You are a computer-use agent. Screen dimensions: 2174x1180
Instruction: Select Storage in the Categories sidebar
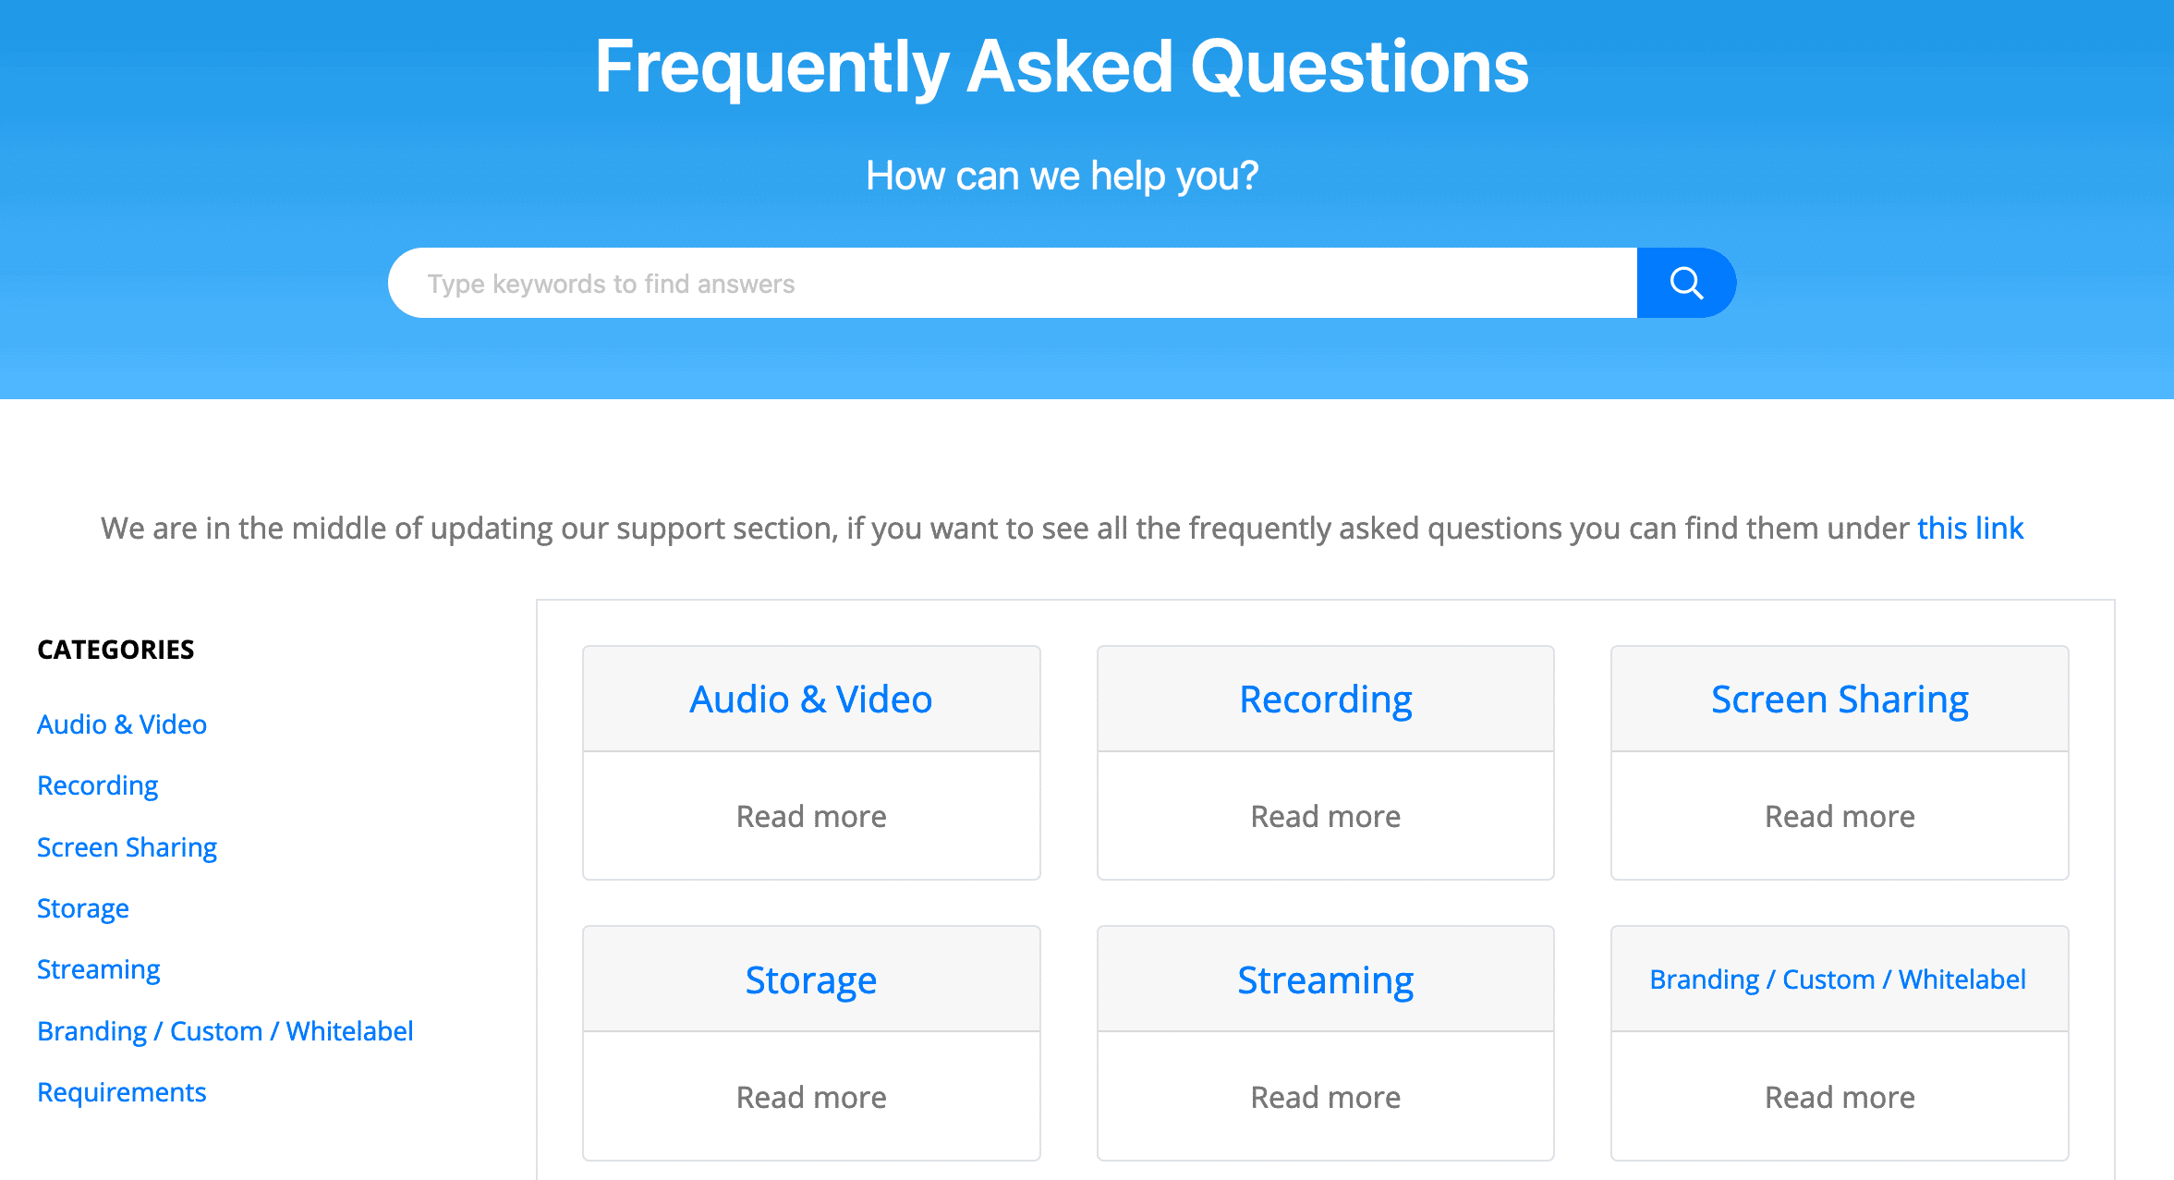(82, 908)
